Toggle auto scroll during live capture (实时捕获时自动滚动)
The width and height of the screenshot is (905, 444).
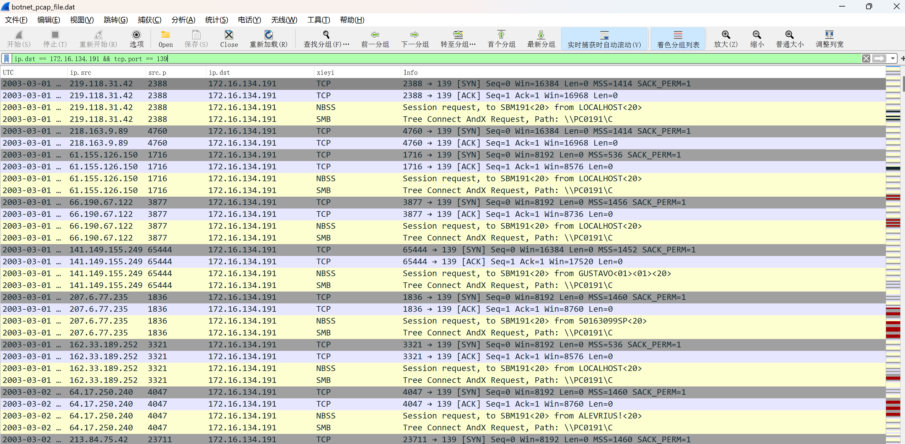[x=604, y=38]
